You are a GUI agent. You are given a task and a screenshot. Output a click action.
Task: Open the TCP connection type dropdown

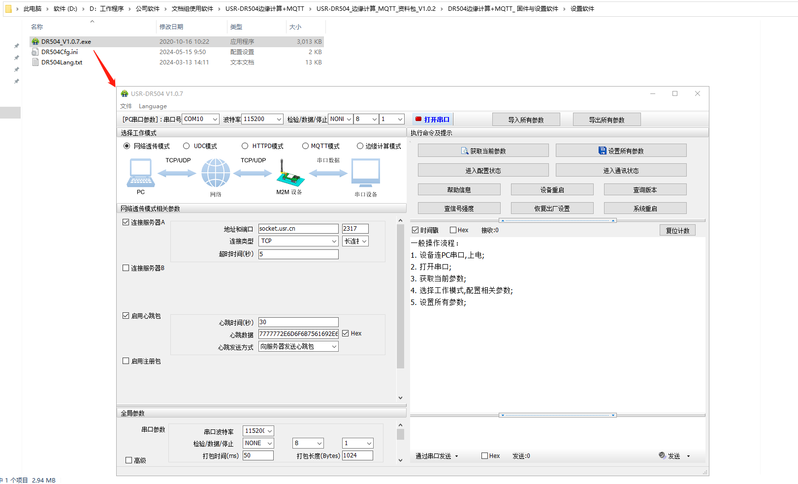point(298,241)
